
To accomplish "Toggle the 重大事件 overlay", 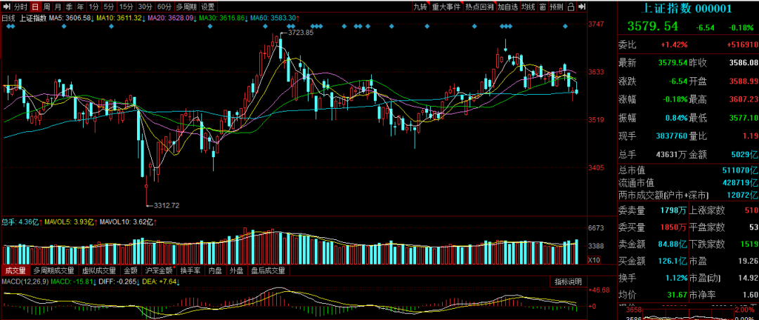I will [446, 7].
